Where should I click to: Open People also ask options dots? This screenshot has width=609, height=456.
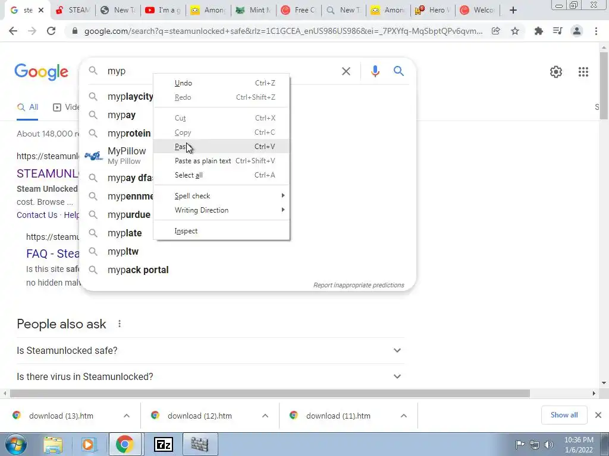click(120, 324)
